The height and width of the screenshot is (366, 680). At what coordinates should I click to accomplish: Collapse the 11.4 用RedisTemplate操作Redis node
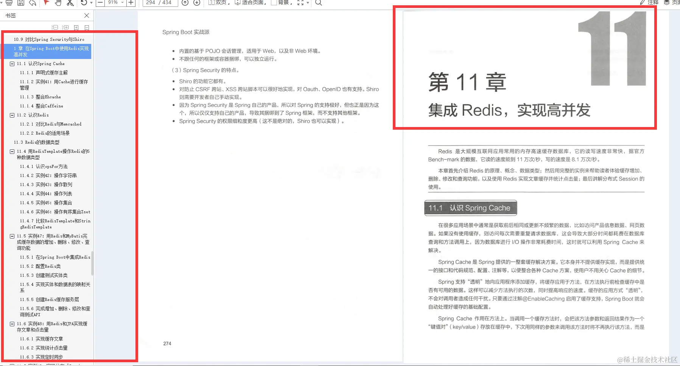click(x=12, y=152)
